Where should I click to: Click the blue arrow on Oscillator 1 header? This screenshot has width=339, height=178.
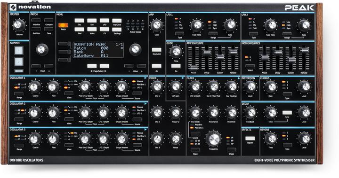coord(145,78)
